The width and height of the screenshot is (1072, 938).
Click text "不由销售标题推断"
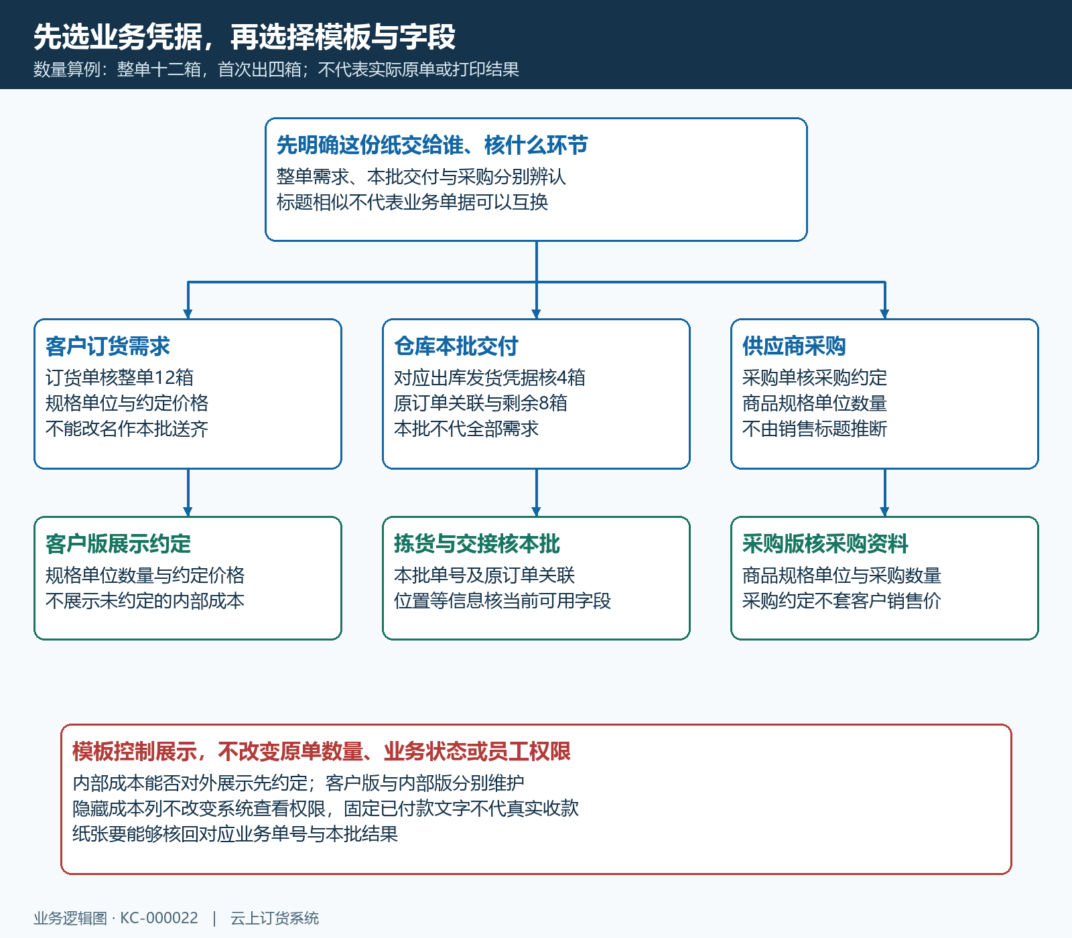click(815, 429)
